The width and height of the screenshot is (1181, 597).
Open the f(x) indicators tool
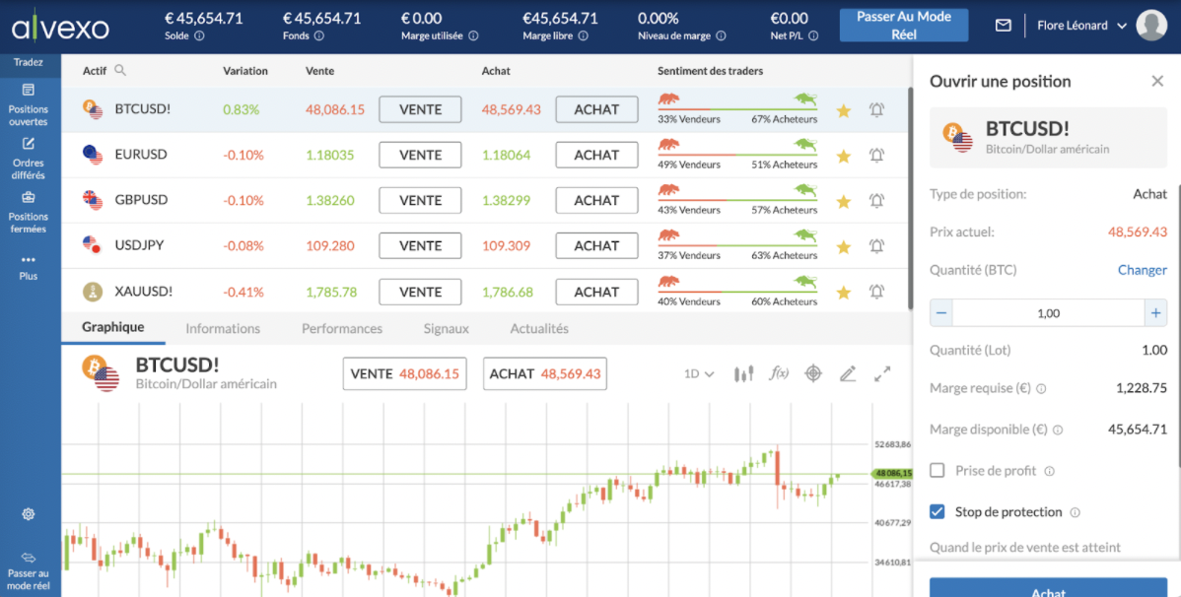779,374
